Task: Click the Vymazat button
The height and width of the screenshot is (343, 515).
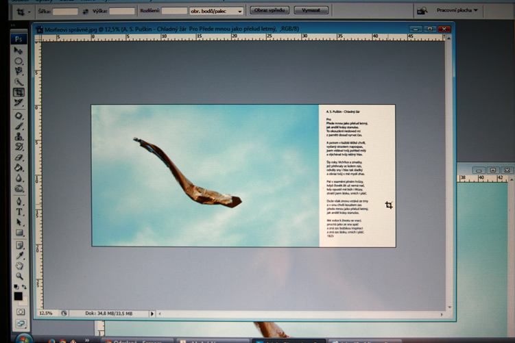Action: (311, 10)
